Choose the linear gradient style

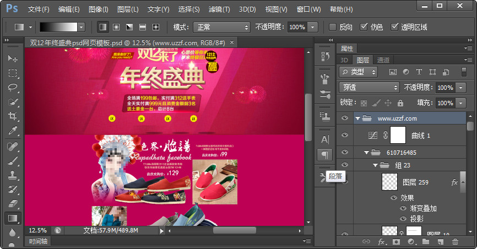103,27
